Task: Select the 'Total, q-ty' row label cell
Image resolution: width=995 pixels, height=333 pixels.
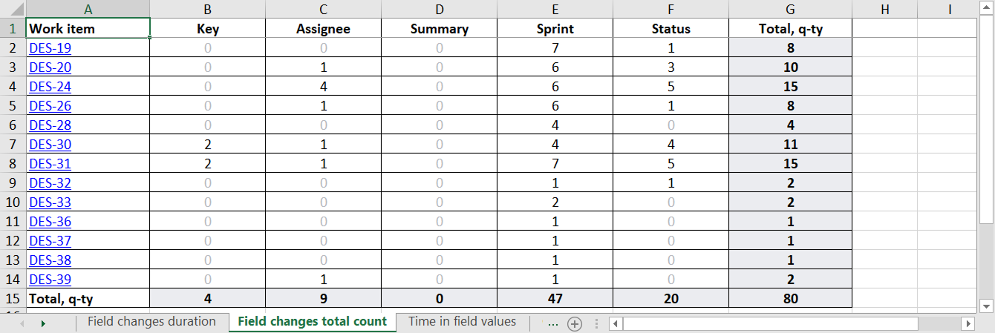Action: click(88, 299)
